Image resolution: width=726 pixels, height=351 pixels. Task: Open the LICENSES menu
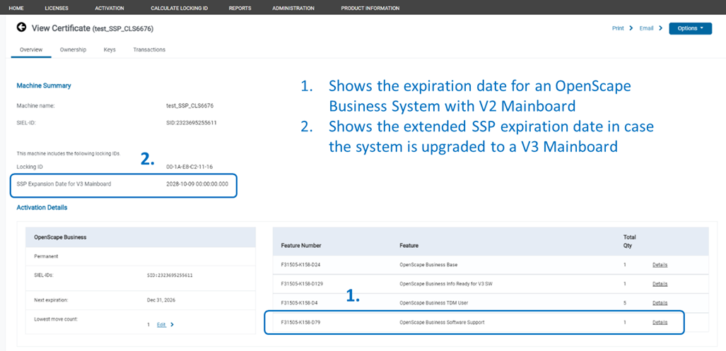coord(57,8)
